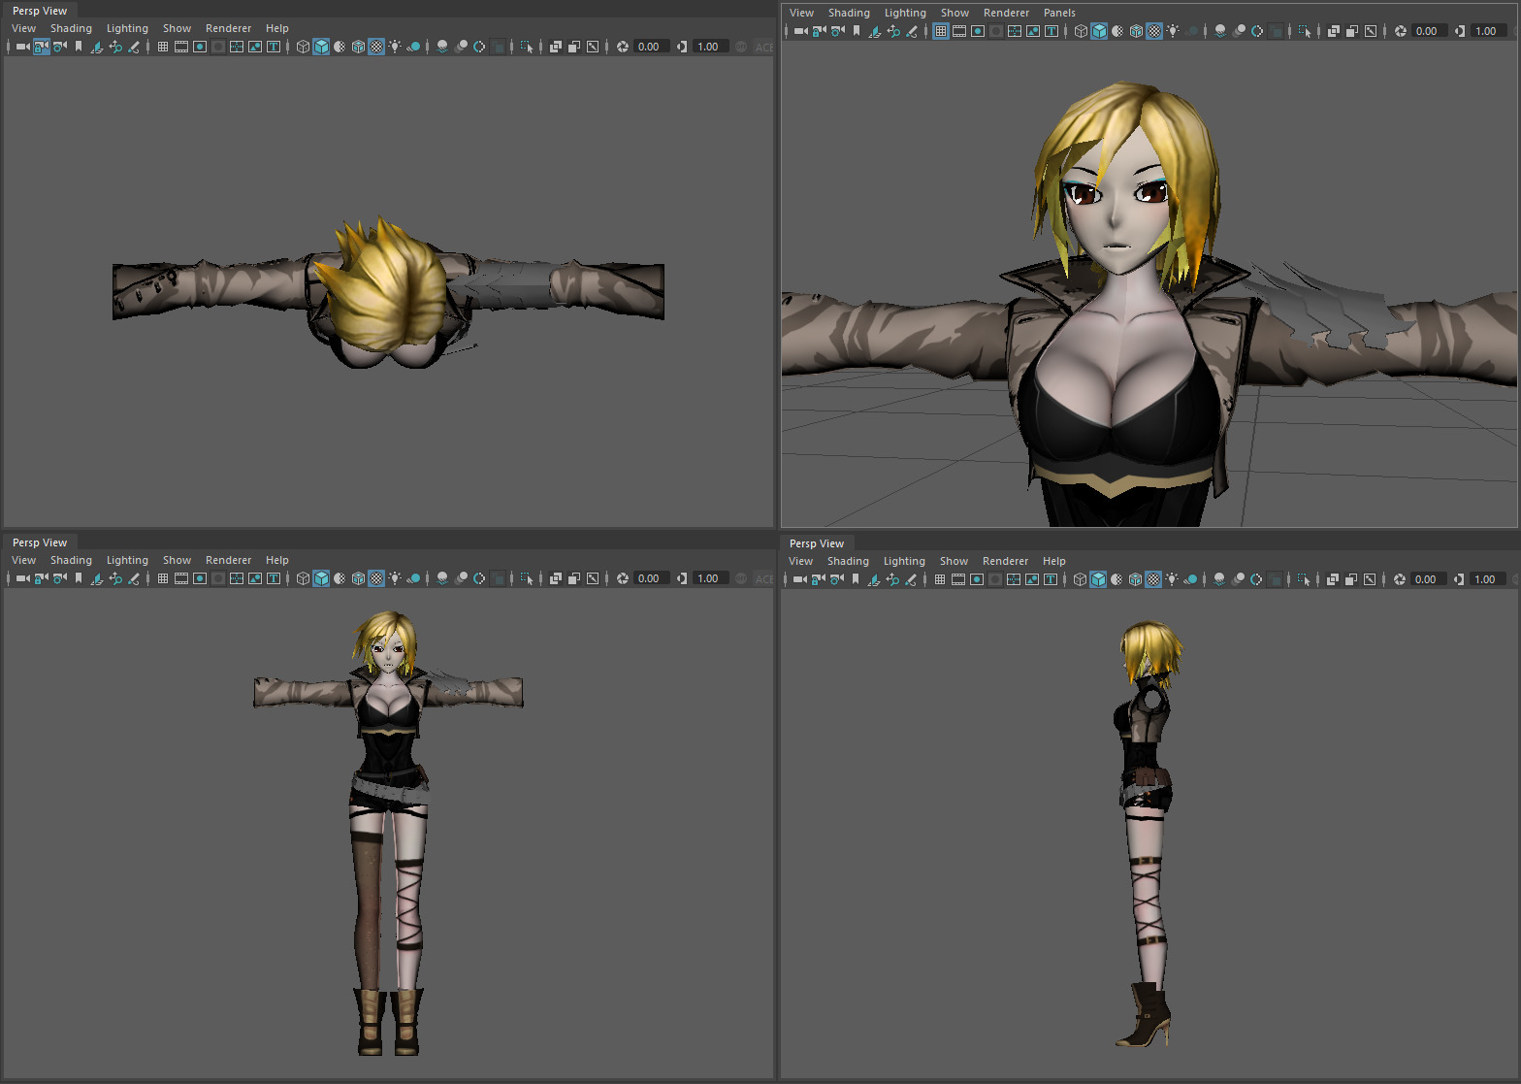The width and height of the screenshot is (1521, 1084).
Task: Click Gamma icon in top-left panel toolbar
Action: click(x=682, y=47)
